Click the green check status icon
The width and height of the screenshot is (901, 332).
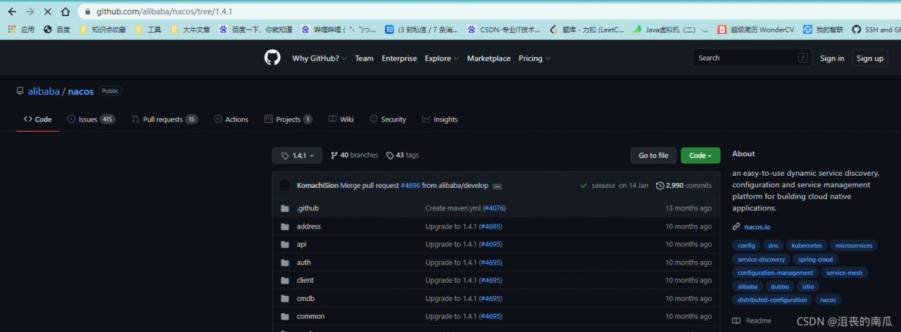click(x=584, y=186)
